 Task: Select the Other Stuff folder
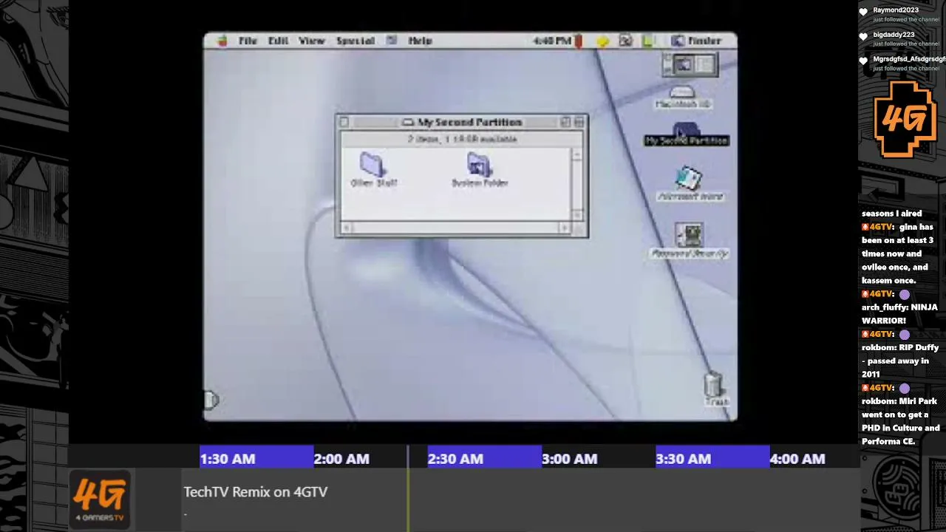pos(373,170)
